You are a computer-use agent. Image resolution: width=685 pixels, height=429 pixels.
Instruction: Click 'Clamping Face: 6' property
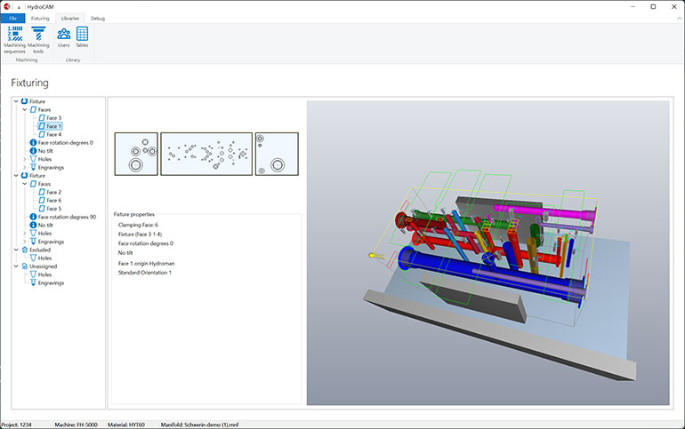[x=138, y=225]
